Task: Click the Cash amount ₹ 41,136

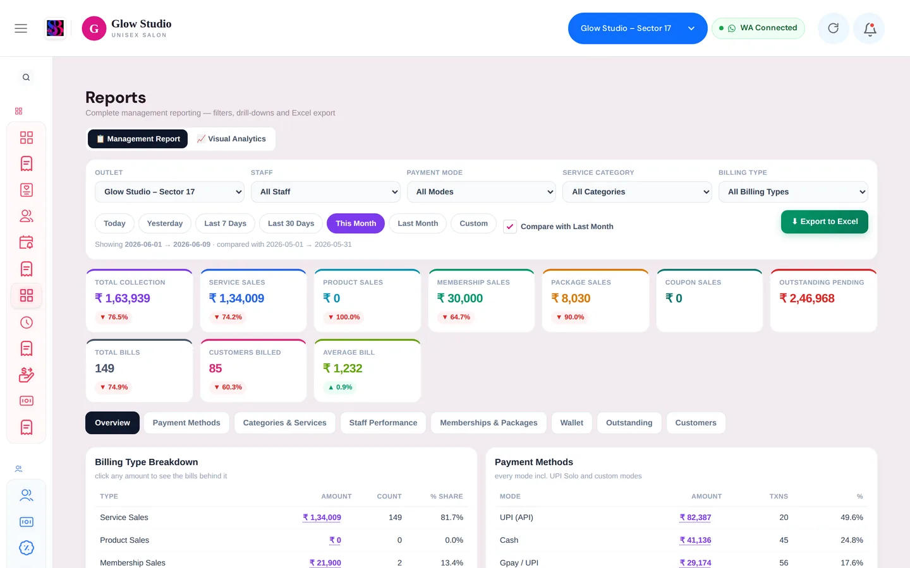Action: (x=695, y=540)
